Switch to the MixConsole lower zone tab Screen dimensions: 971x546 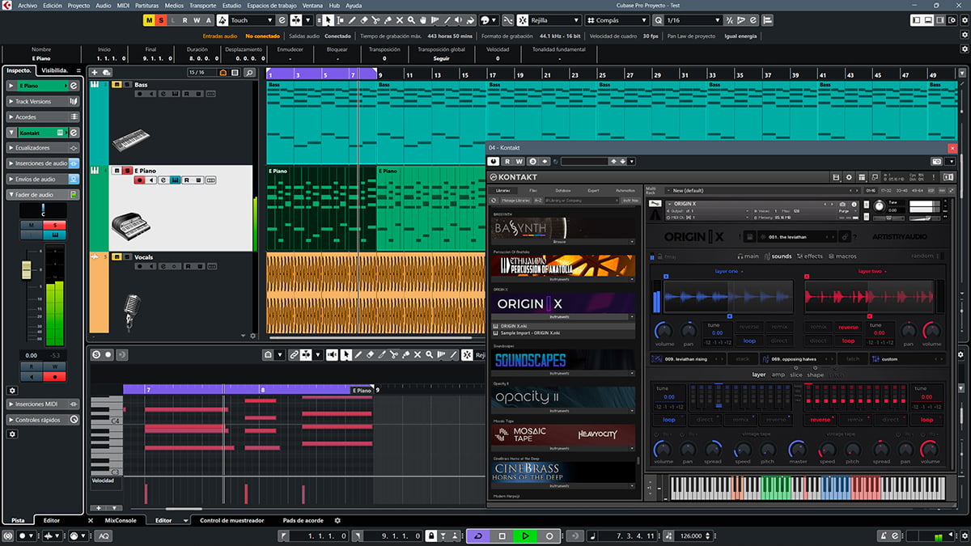click(x=121, y=520)
